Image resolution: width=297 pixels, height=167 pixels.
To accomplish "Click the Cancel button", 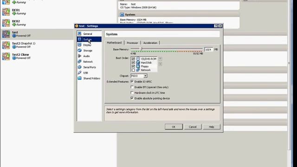I will coord(193,127).
